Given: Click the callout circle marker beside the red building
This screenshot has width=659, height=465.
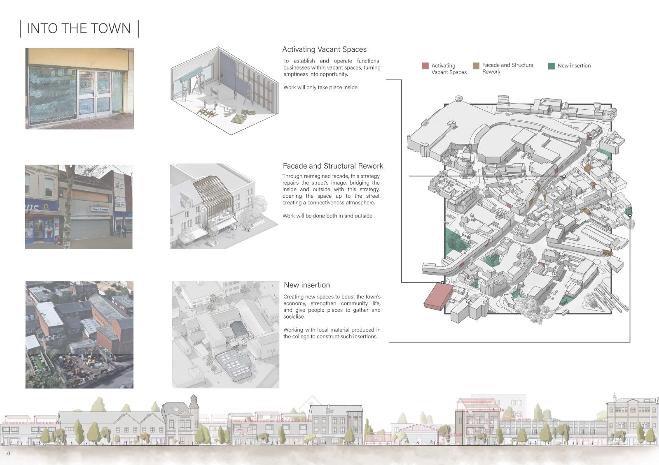Looking at the screenshot, I should (x=443, y=282).
